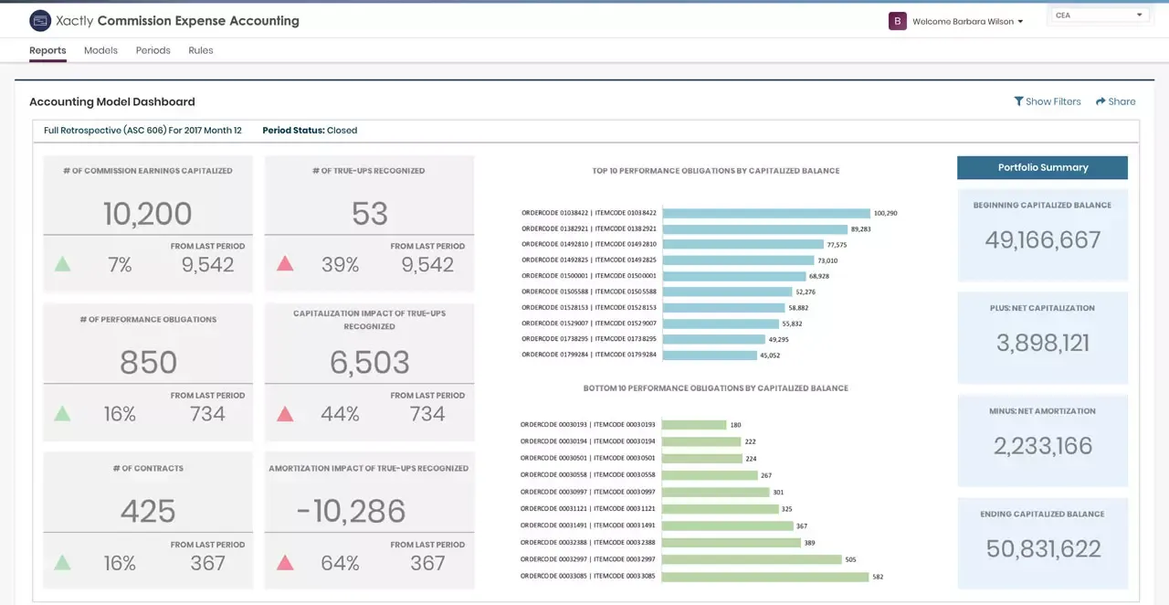This screenshot has width=1169, height=605.
Task: Click the top blue bar labeled 100,290
Action: pos(764,213)
